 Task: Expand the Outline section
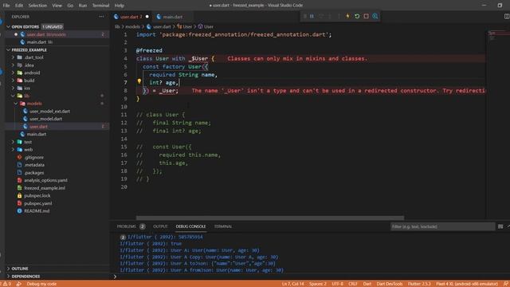coord(20,269)
